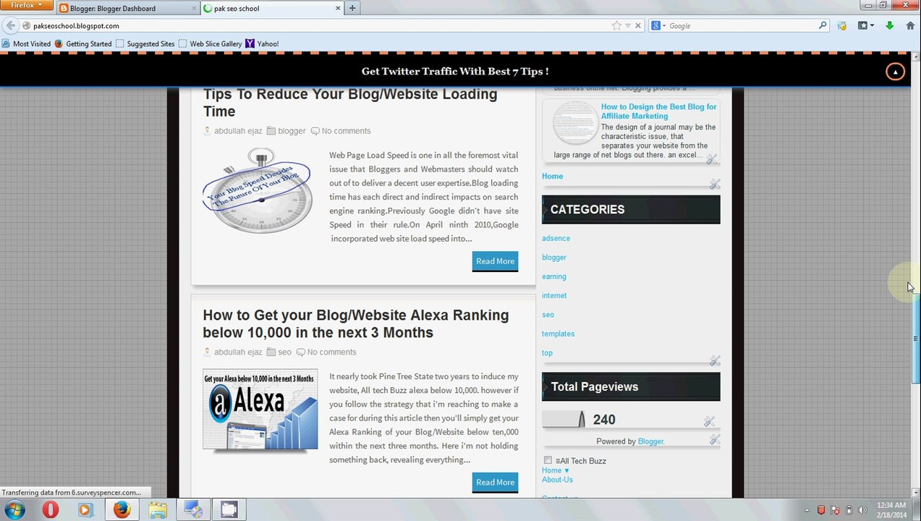Click the seo label under Alexa post
This screenshot has width=921, height=521.
click(x=284, y=352)
